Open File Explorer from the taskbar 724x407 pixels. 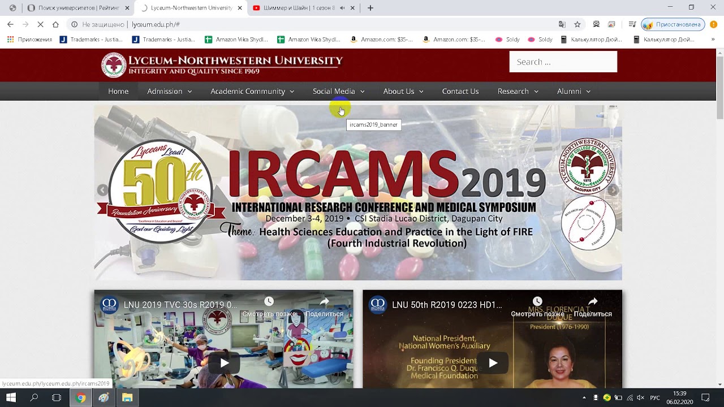click(127, 397)
